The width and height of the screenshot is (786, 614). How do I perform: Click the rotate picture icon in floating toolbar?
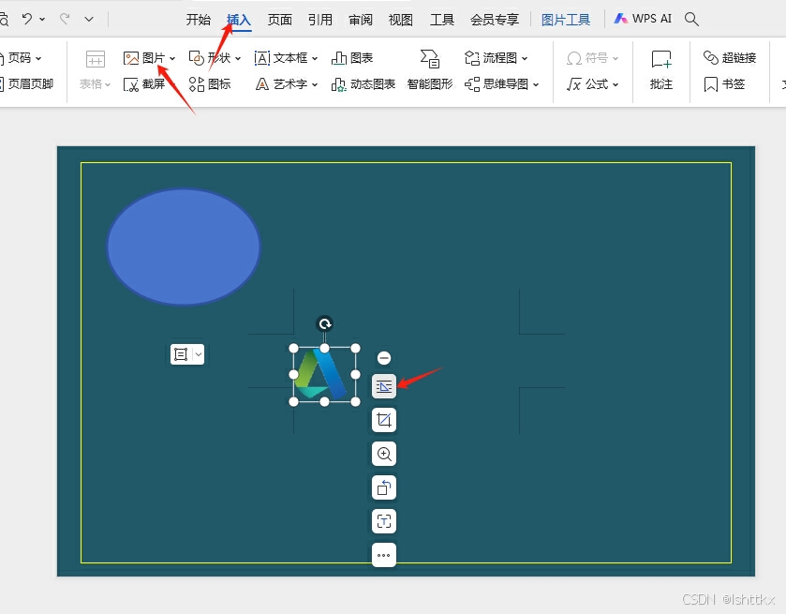coord(384,487)
